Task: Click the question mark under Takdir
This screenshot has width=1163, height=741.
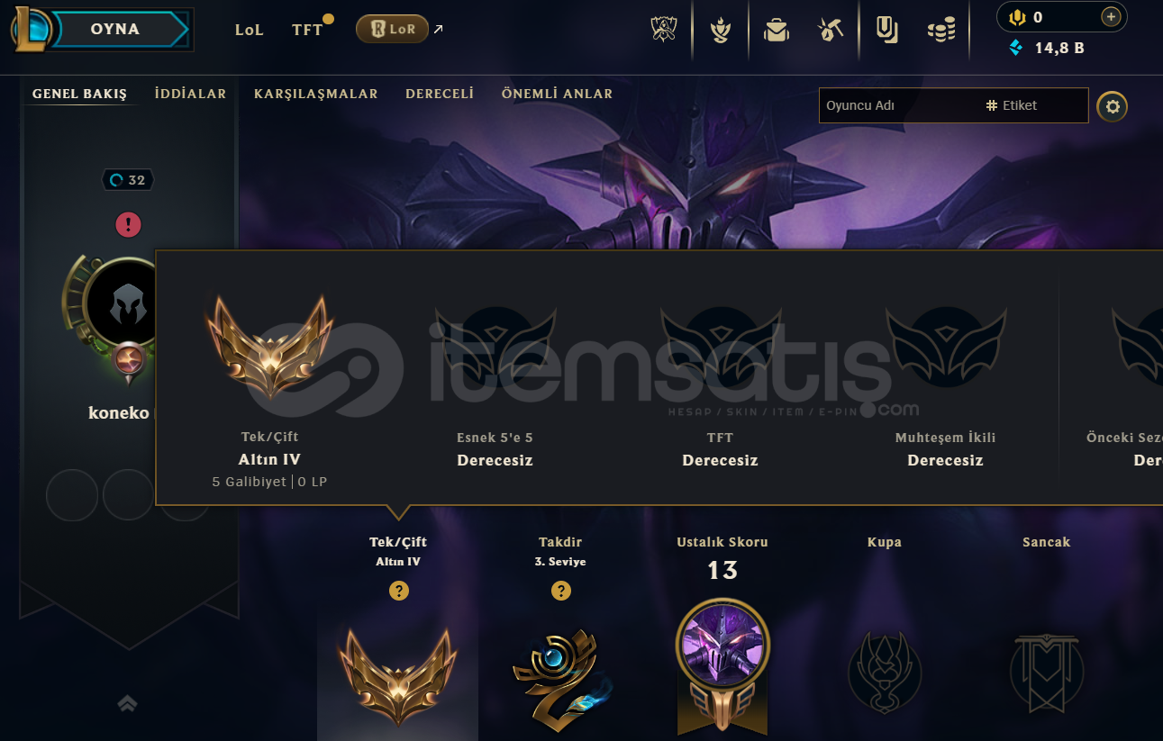Action: click(561, 591)
